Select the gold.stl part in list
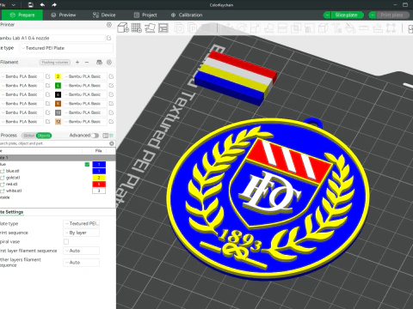This screenshot has width=413, height=309. [13, 178]
